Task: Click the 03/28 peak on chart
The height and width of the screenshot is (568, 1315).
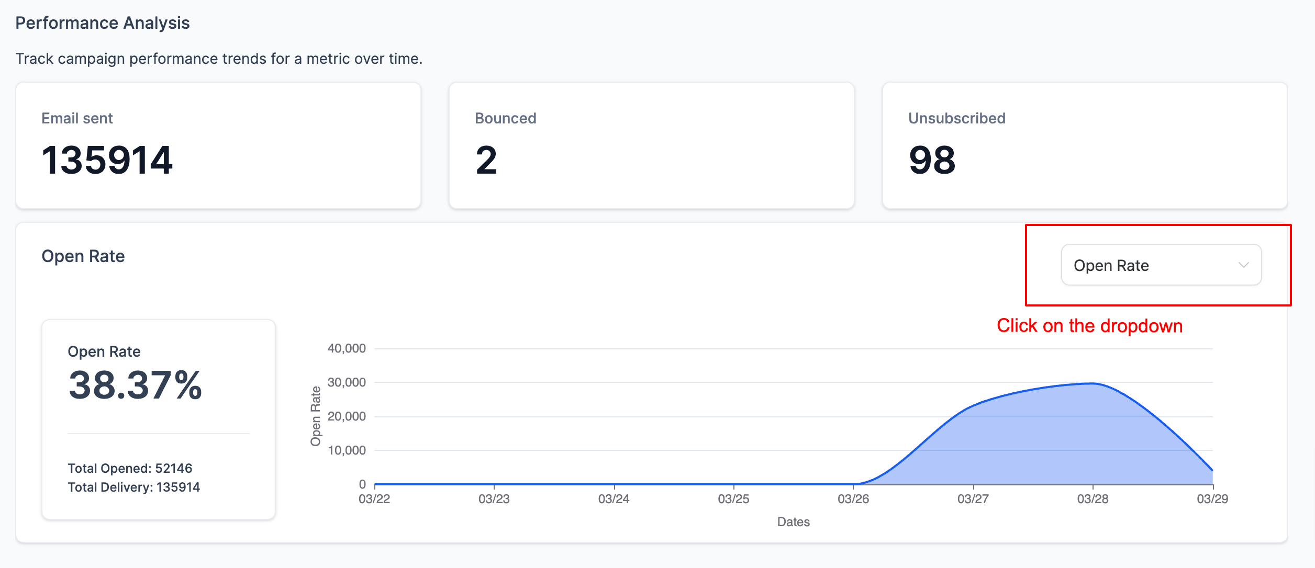Action: [1093, 383]
